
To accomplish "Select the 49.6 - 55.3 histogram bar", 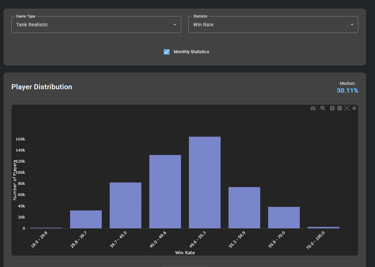I will point(205,182).
